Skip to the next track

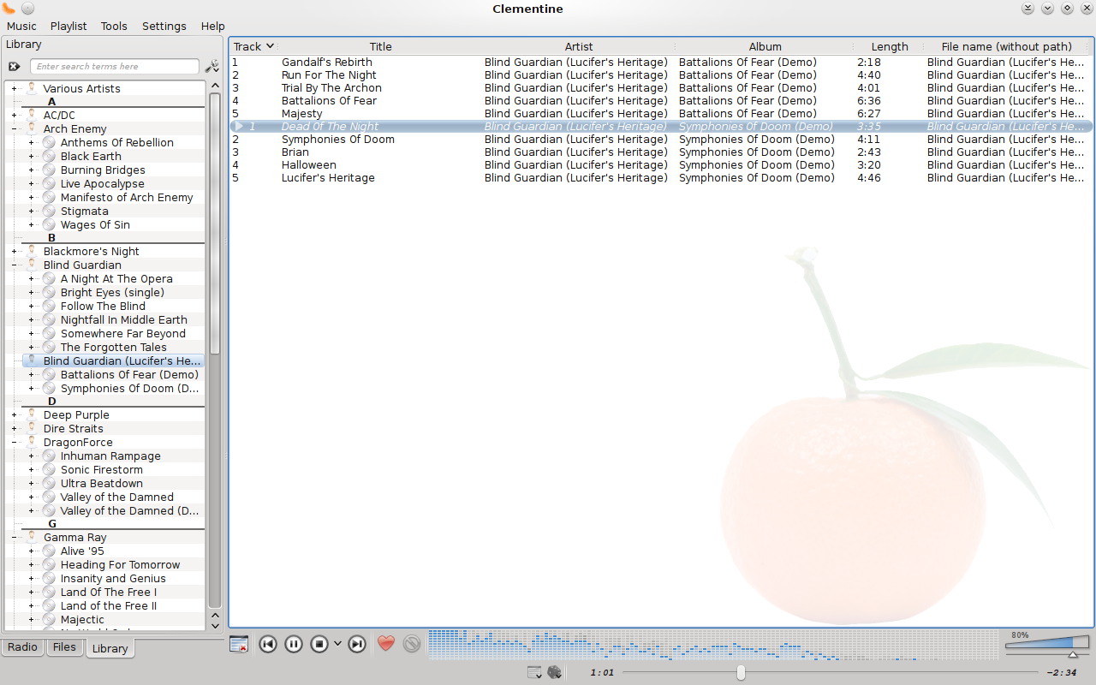pyautogui.click(x=357, y=644)
